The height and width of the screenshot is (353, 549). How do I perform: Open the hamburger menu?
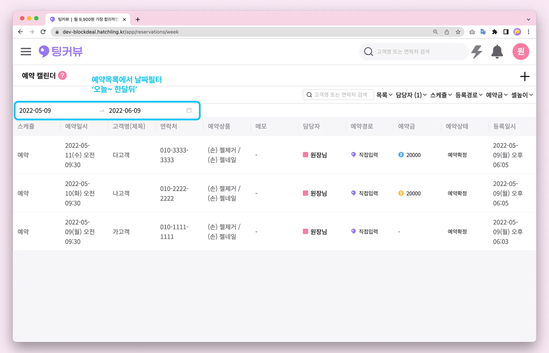[x=26, y=52]
